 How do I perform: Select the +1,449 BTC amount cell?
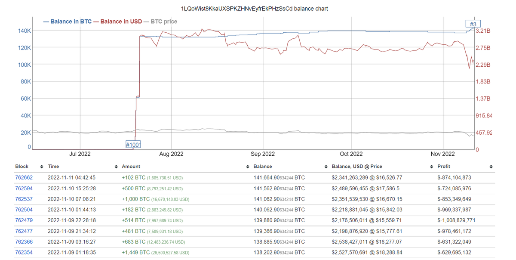[x=155, y=252]
